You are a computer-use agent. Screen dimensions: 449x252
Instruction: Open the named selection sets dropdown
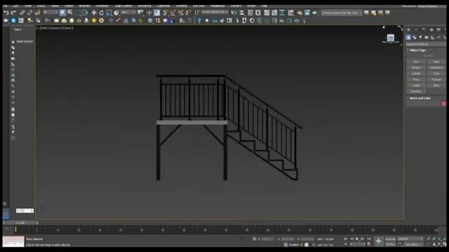coord(215,13)
